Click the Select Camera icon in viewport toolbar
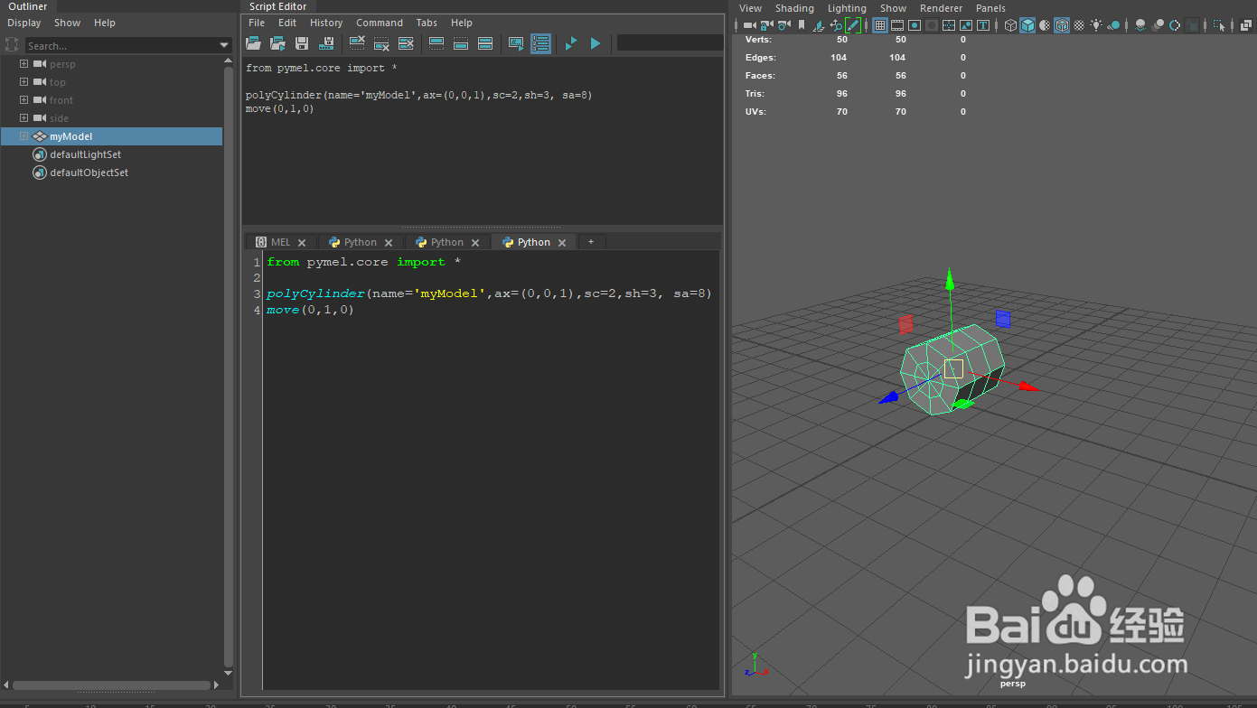This screenshot has height=708, width=1257. 749,25
